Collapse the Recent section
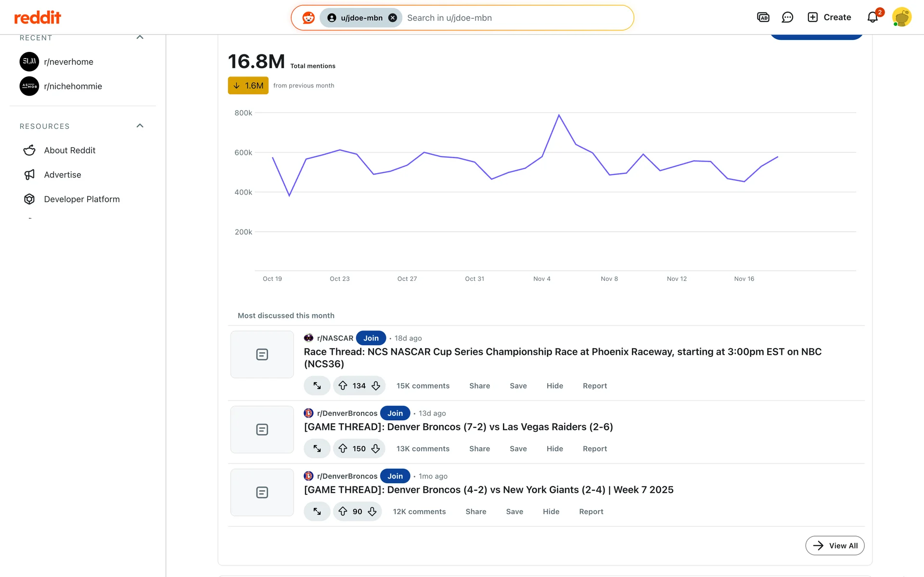 140,38
